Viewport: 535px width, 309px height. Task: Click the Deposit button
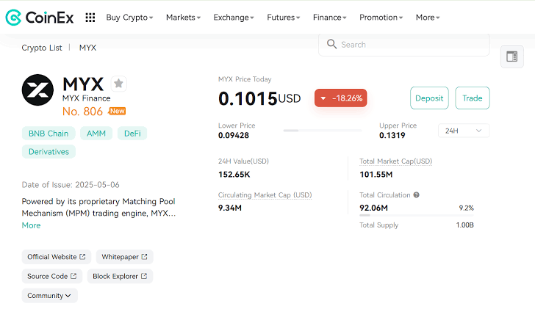[429, 98]
